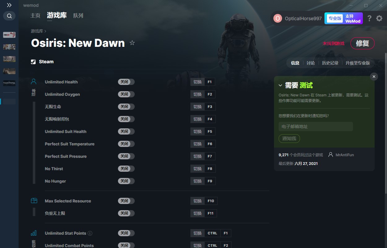Click MrAntiFun author link

345,155
